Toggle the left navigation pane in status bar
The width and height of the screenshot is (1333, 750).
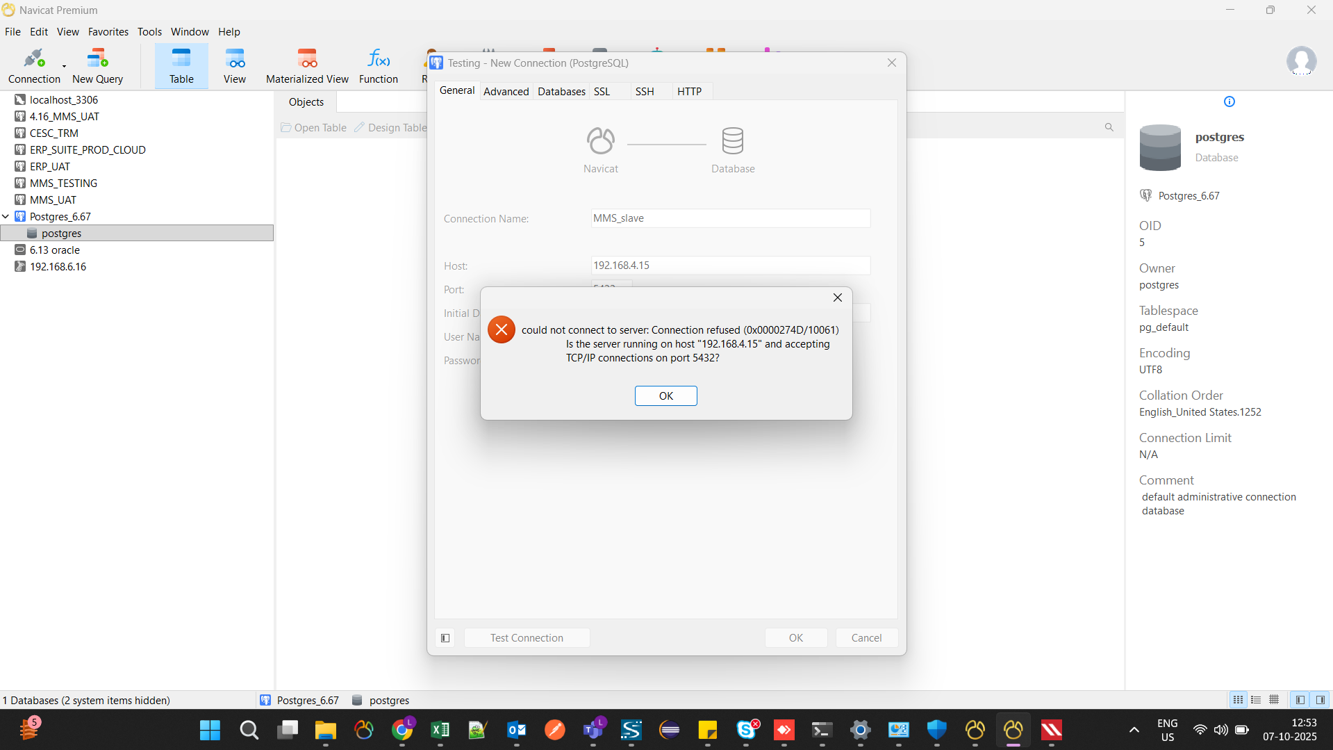1300,700
